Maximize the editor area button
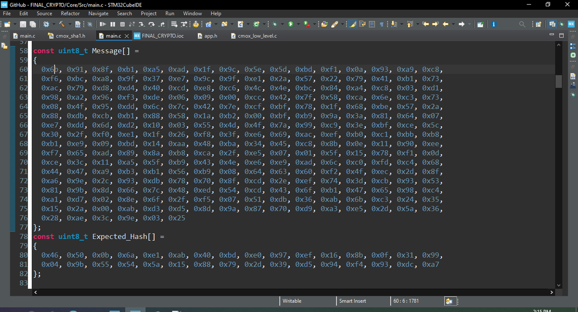Screen dimensions: 578x312 coord(561,35)
